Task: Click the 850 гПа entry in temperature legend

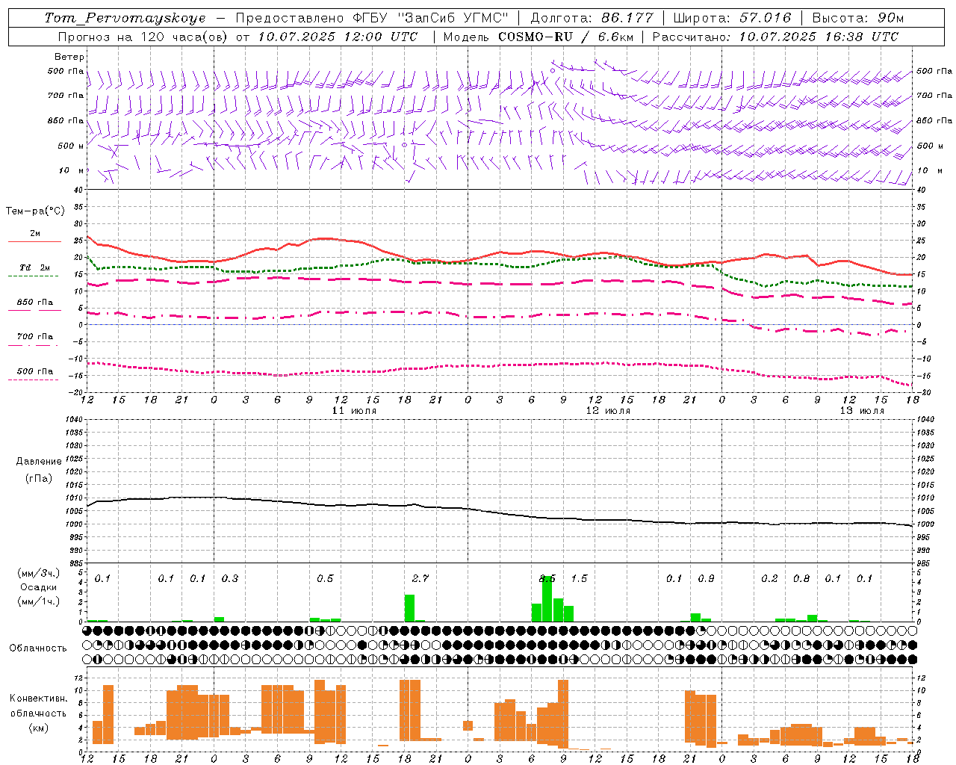Action: coord(35,302)
